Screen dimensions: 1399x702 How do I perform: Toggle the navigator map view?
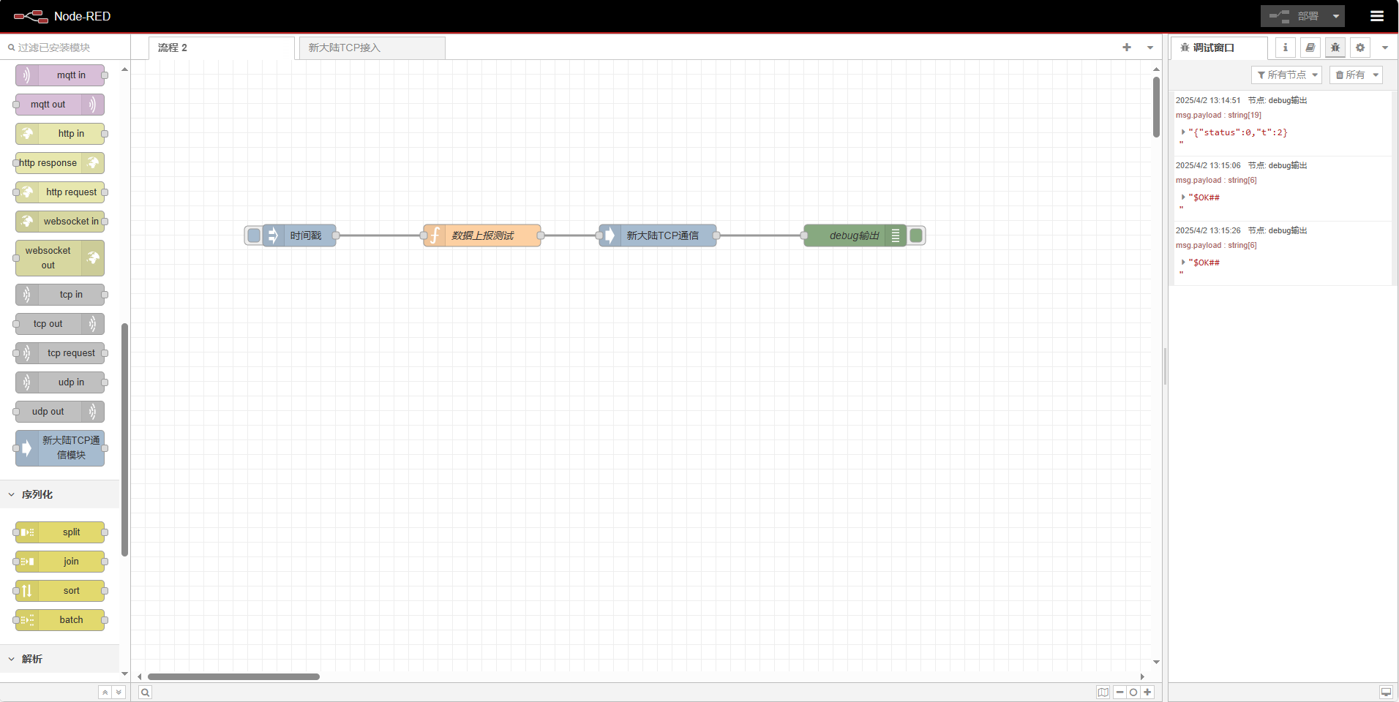pyautogui.click(x=1103, y=692)
